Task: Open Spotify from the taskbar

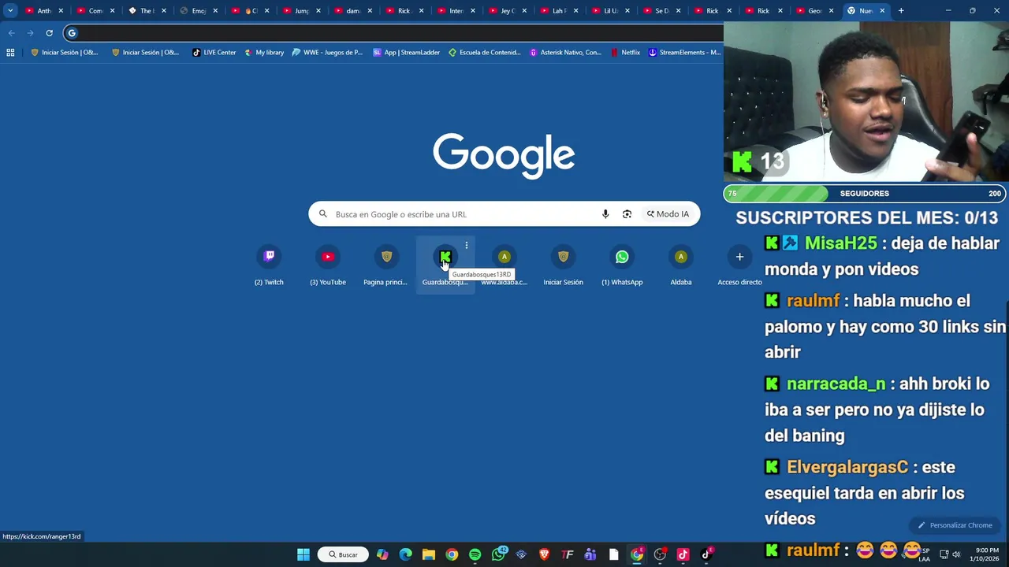Action: tap(475, 554)
